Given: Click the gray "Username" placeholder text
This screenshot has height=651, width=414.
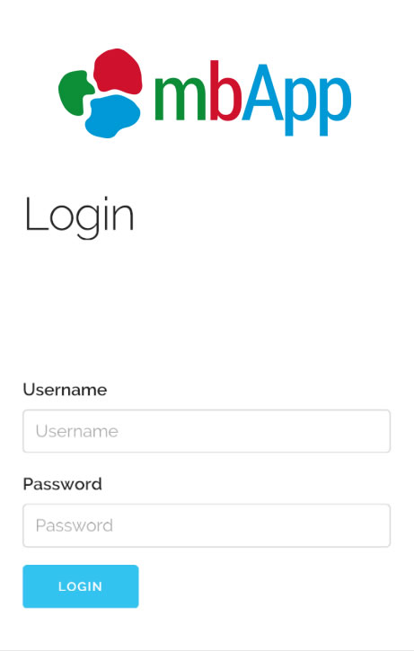Looking at the screenshot, I should (x=77, y=431).
